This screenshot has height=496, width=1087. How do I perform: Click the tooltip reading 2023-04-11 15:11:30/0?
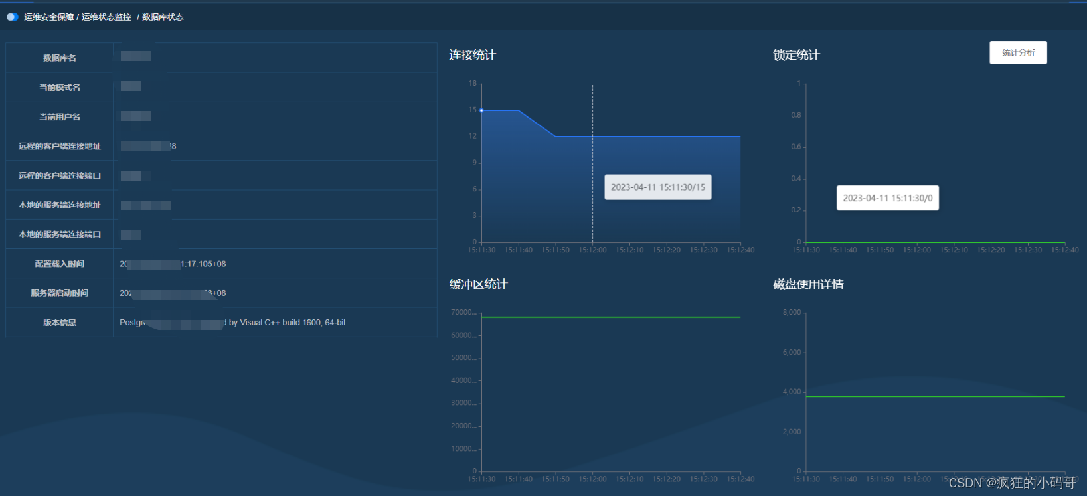coord(888,198)
